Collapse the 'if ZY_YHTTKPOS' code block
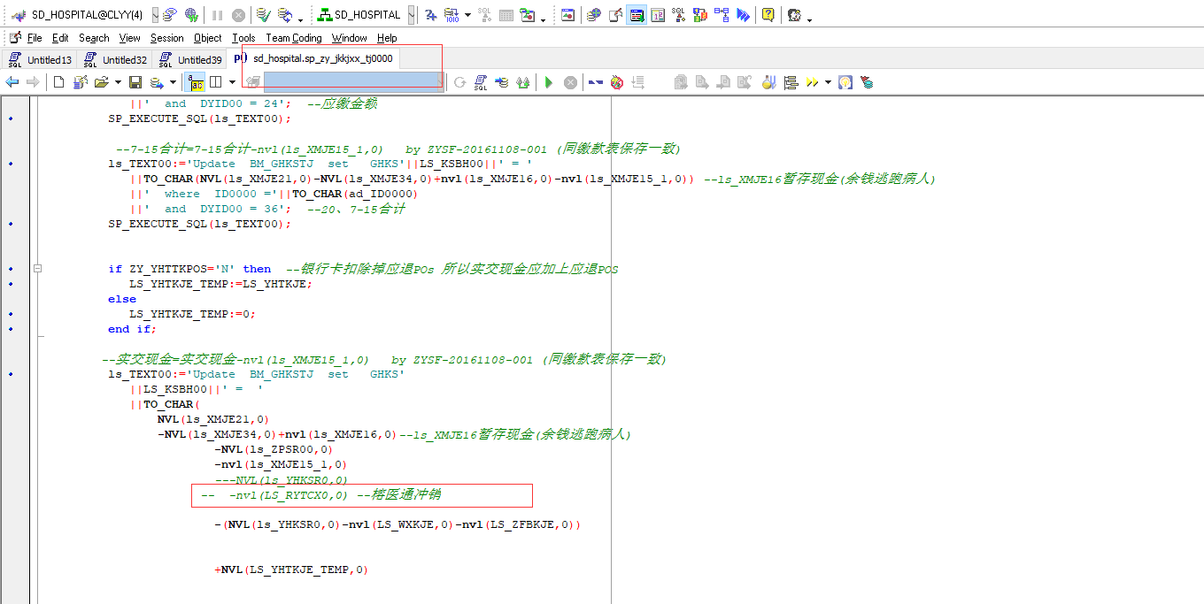 [38, 269]
